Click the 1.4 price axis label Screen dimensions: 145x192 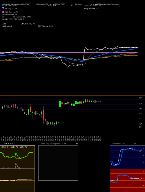coord(140,119)
